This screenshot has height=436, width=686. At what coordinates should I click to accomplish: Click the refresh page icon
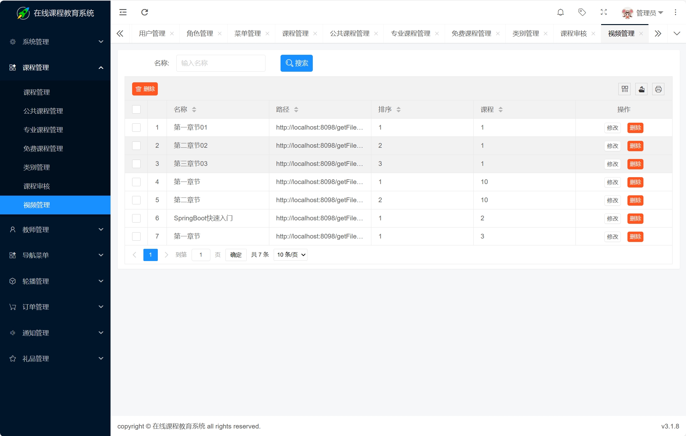click(x=144, y=12)
